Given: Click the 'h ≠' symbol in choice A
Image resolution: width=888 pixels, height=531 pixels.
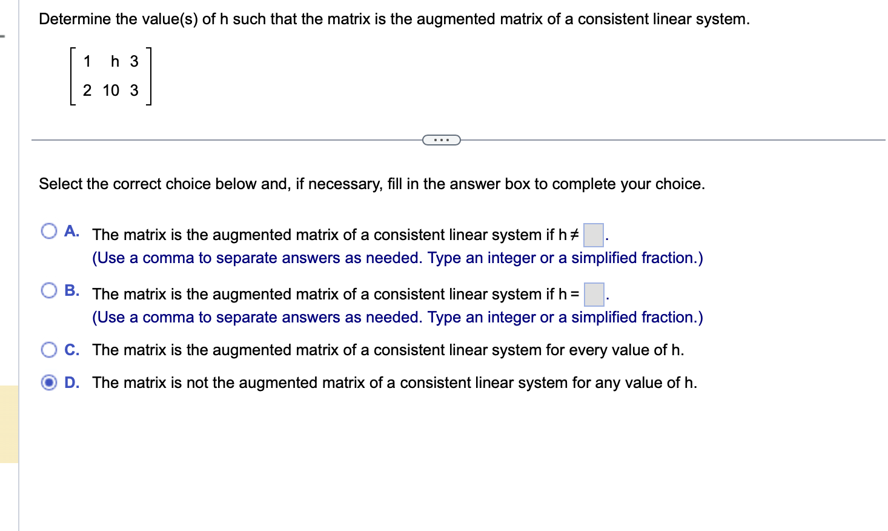Looking at the screenshot, I should [568, 235].
